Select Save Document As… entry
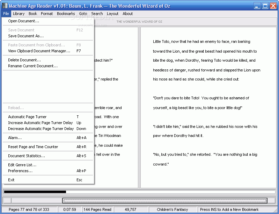 [x=48, y=36]
